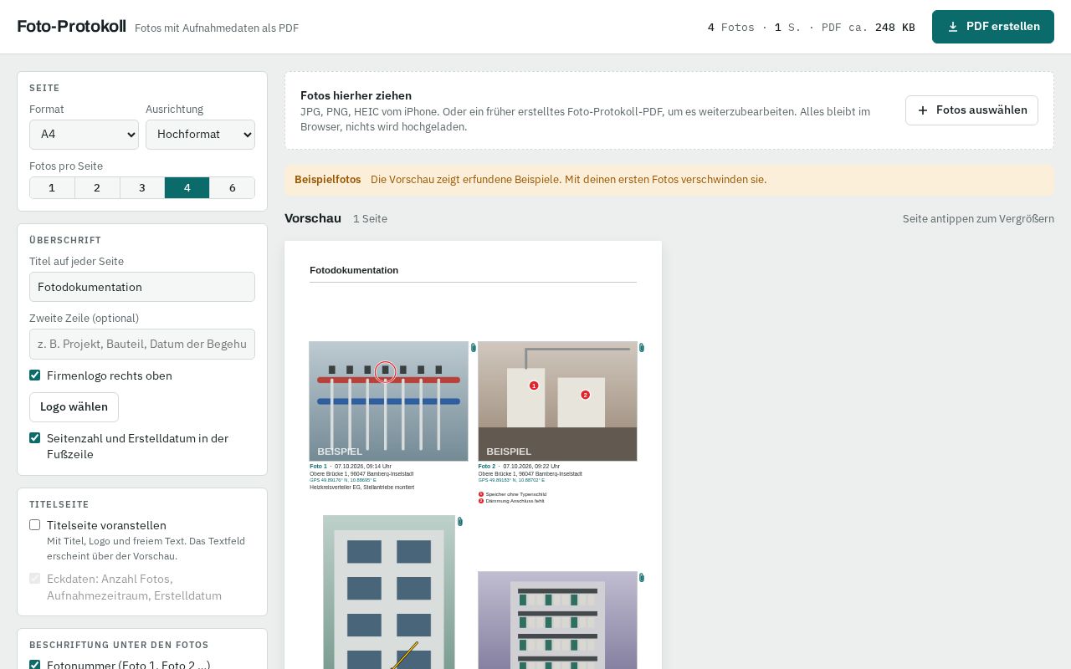Click the paperclip icon beside the Foto 1 image

(x=473, y=348)
